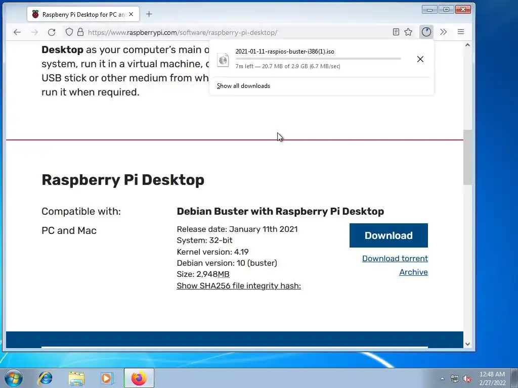
Task: Click the forward navigation arrow
Action: 34,32
